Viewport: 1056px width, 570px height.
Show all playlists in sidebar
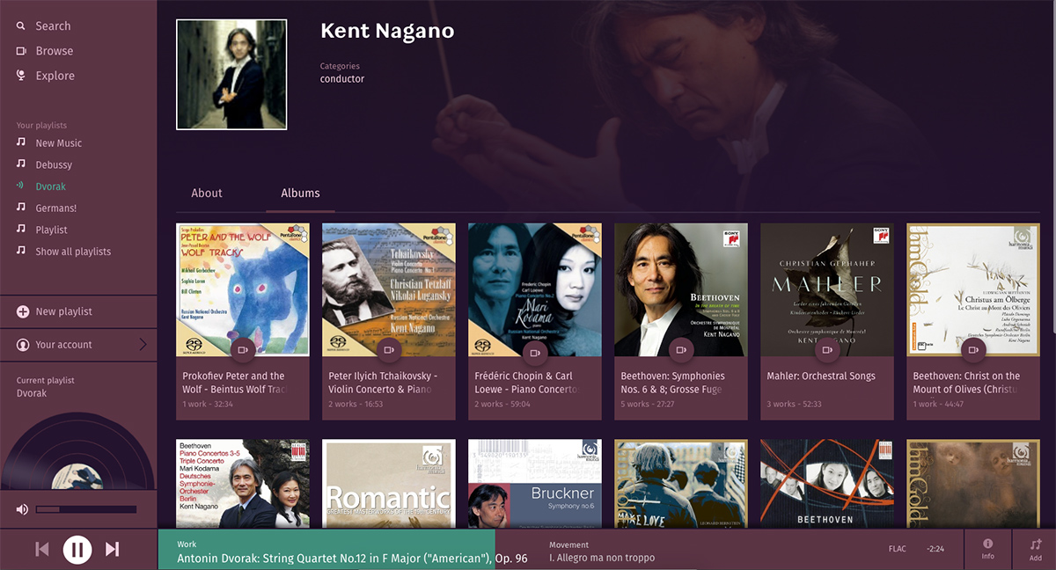pyautogui.click(x=73, y=252)
